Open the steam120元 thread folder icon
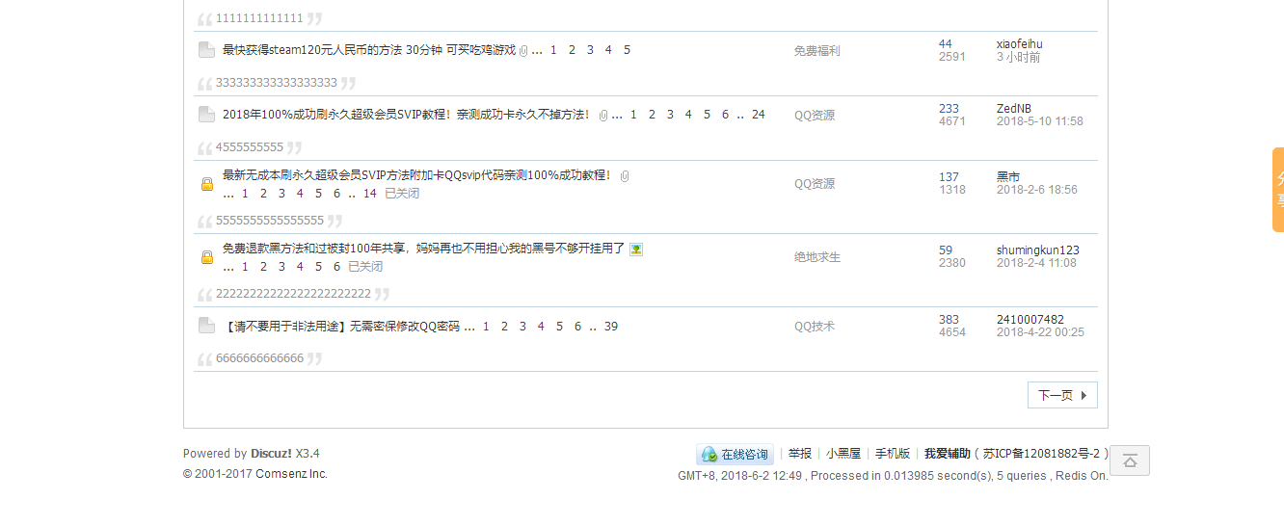The height and width of the screenshot is (526, 1284). click(206, 50)
